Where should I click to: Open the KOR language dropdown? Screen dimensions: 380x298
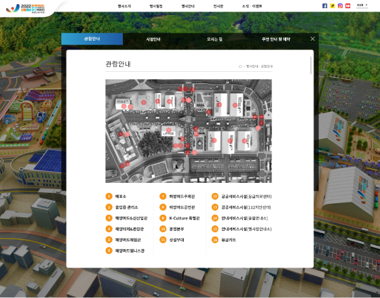(x=362, y=5)
